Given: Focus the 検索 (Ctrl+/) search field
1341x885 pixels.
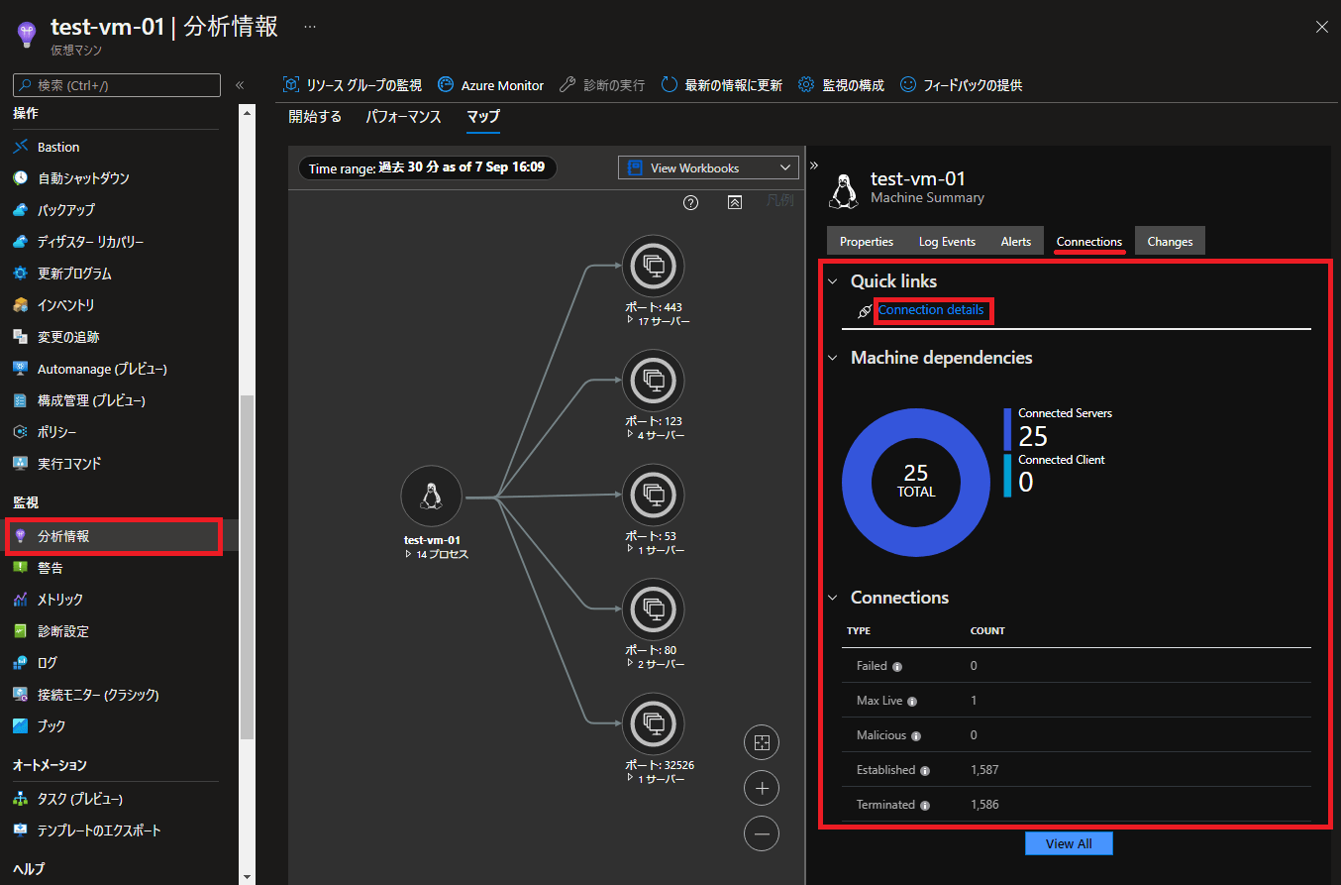Looking at the screenshot, I should pos(117,85).
